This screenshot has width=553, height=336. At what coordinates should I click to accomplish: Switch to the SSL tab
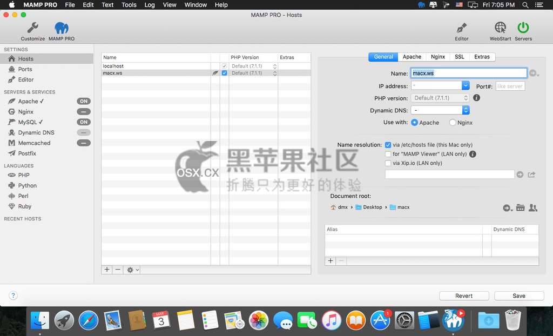459,57
